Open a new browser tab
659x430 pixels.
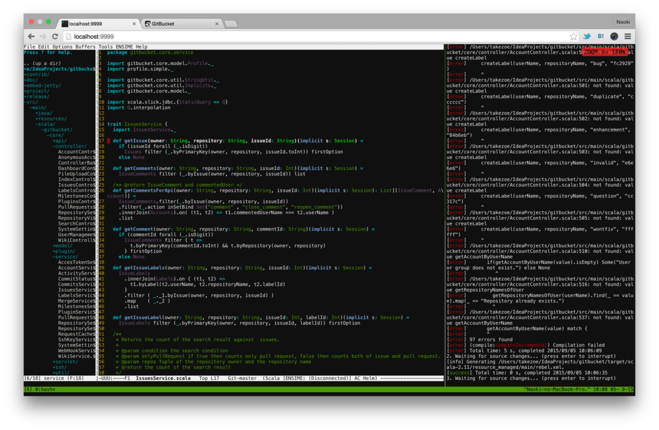(x=231, y=24)
